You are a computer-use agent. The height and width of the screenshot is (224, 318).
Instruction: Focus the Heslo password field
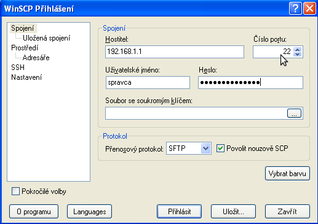click(250, 82)
